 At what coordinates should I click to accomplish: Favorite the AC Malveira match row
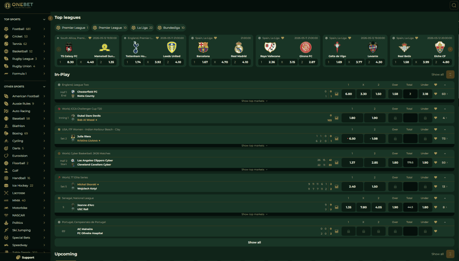pyautogui.click(x=436, y=231)
